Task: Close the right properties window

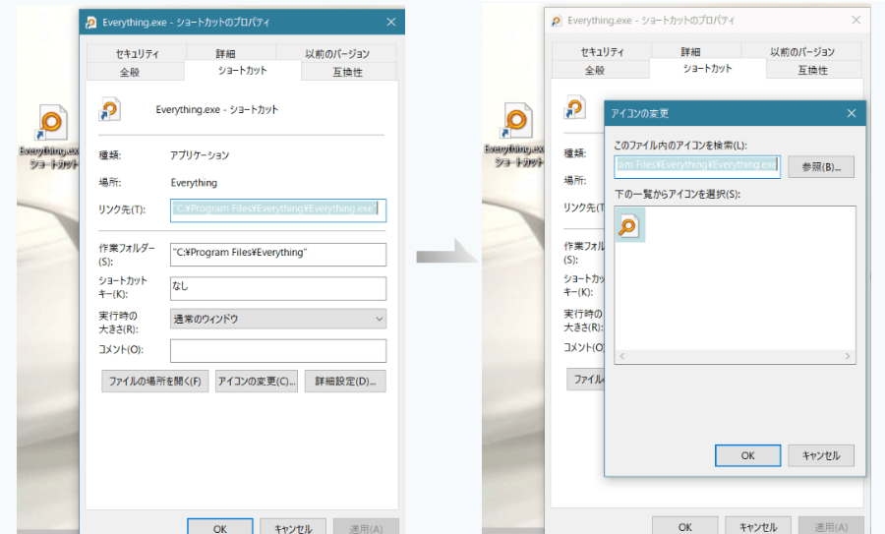Action: [856, 21]
